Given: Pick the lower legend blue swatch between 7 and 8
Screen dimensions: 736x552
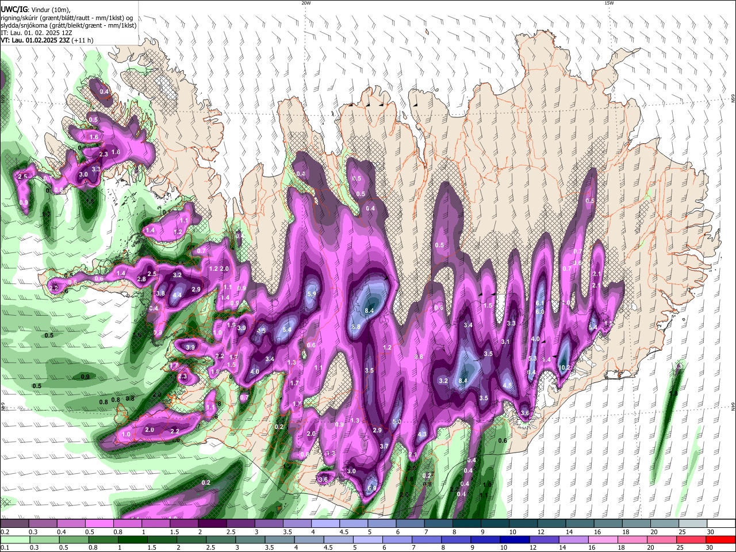Looking at the screenshot, I should click(x=426, y=539).
